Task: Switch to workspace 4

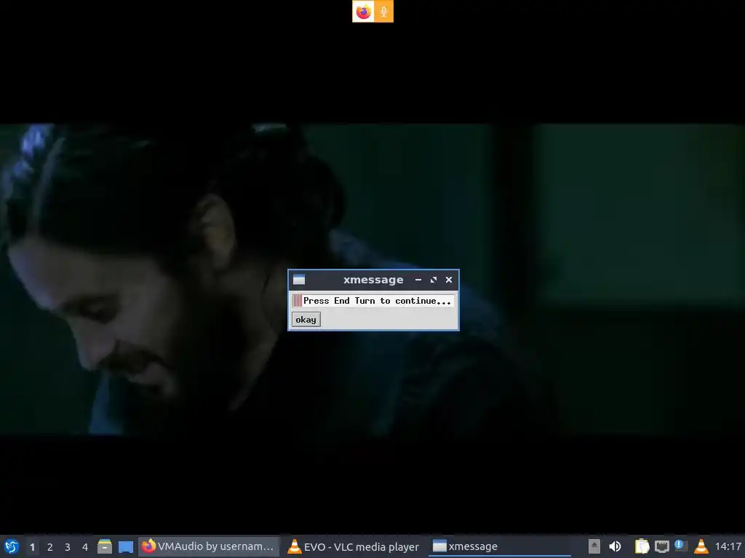Action: (x=85, y=547)
